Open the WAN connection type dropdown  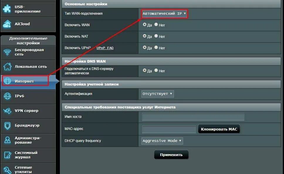click(165, 14)
